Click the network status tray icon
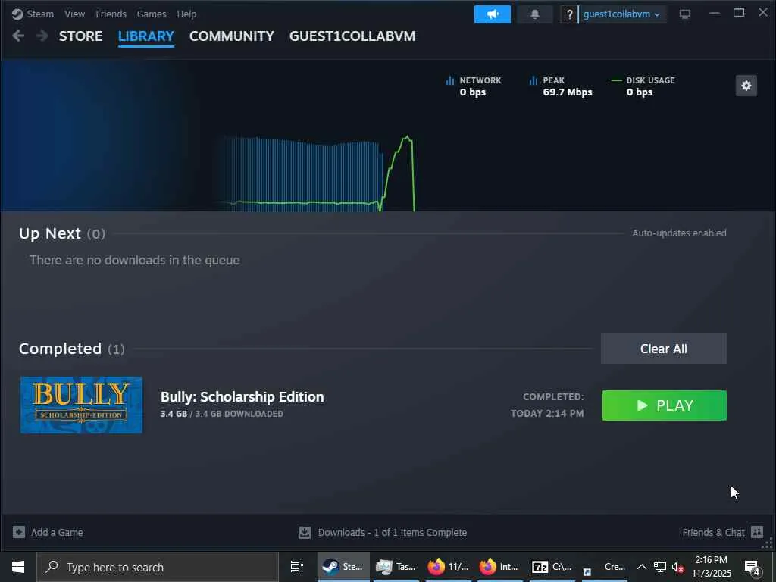The image size is (776, 582). coord(660,567)
